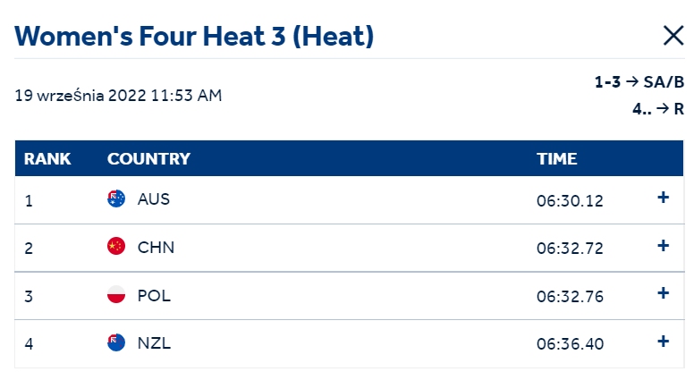
Task: Click the RANK column header
Action: [x=47, y=159]
